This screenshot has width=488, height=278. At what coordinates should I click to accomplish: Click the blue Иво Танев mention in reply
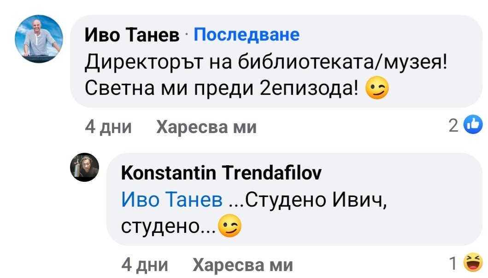pos(172,200)
